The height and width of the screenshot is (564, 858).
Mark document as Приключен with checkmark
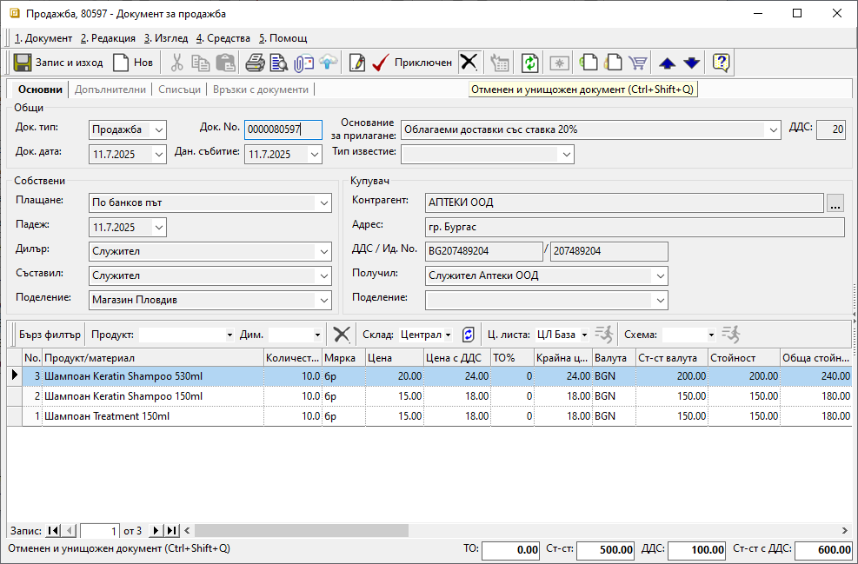point(412,63)
